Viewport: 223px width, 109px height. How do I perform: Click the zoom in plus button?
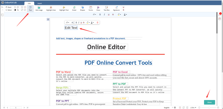[218, 108]
